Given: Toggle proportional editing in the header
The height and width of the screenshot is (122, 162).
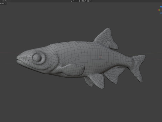Looking at the screenshot, I should click(x=88, y=1).
